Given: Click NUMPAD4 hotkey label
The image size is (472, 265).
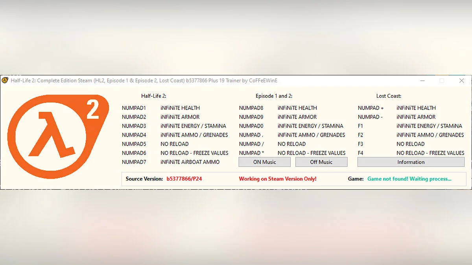Looking at the screenshot, I should click(x=134, y=135).
